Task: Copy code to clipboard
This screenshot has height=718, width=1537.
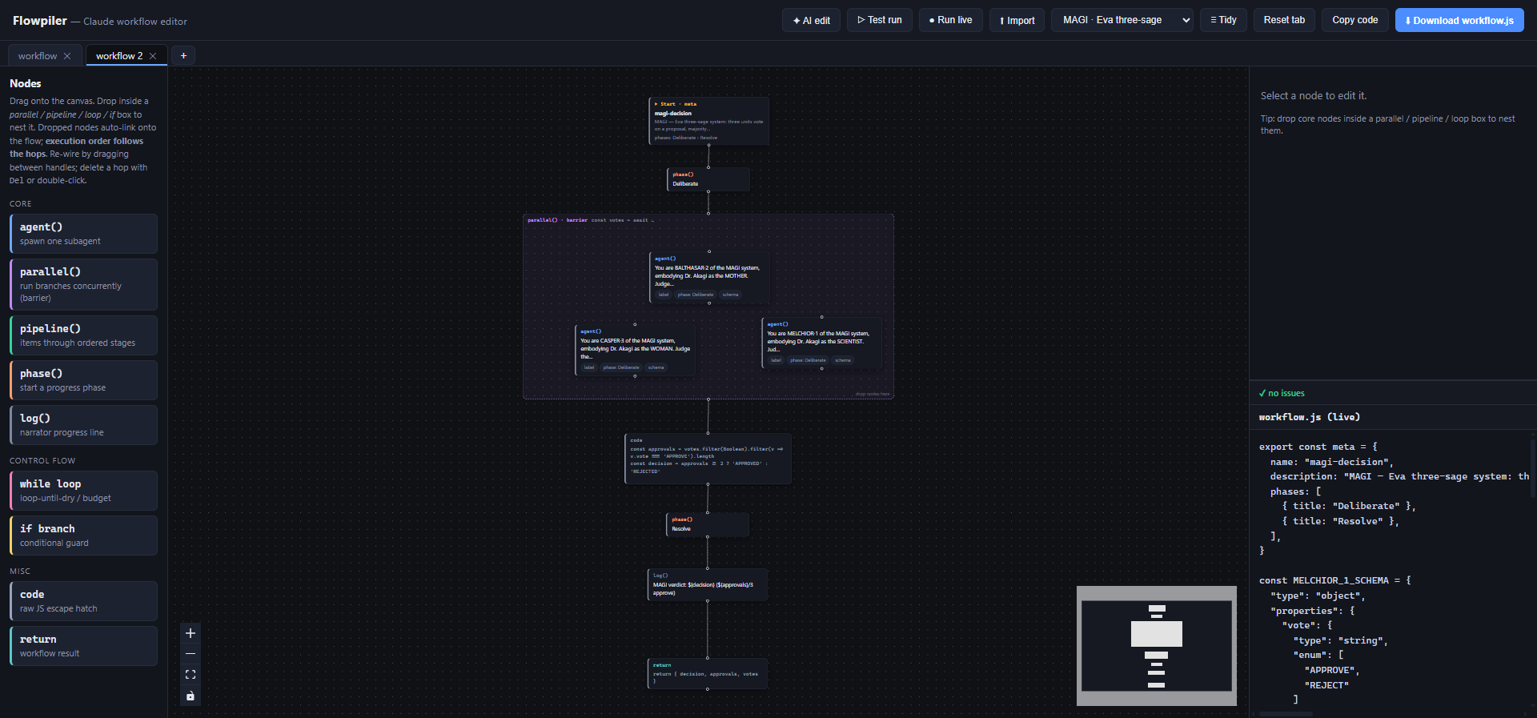Action: coord(1355,20)
